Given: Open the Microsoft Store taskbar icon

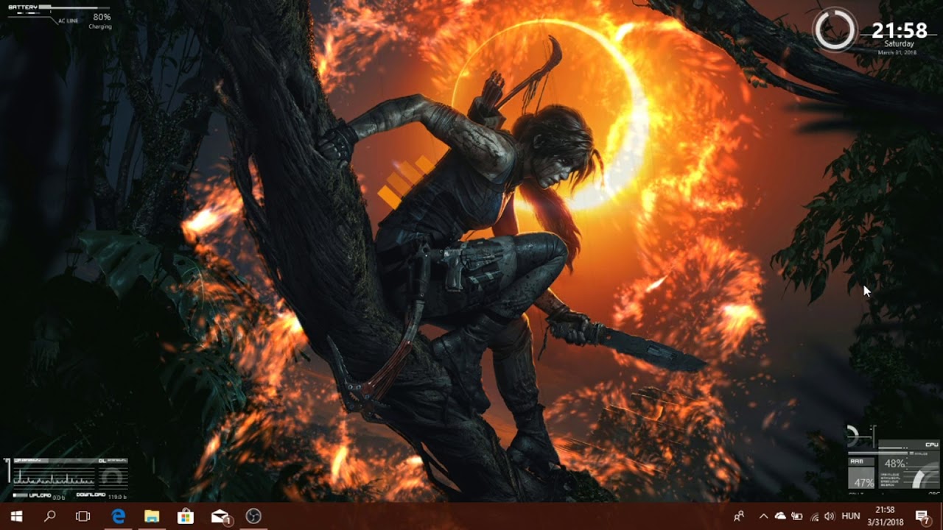Looking at the screenshot, I should point(186,516).
